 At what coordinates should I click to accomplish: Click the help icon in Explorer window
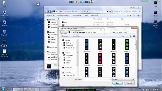point(138,16)
